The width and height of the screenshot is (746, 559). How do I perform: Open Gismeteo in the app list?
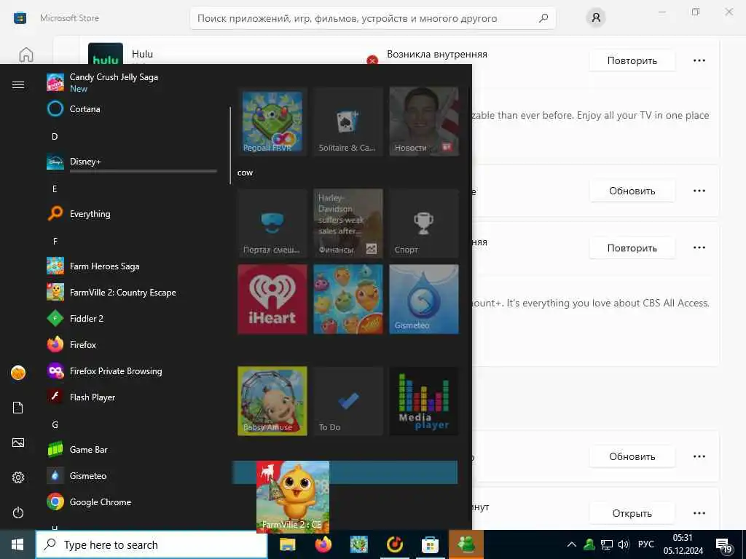pos(131,475)
